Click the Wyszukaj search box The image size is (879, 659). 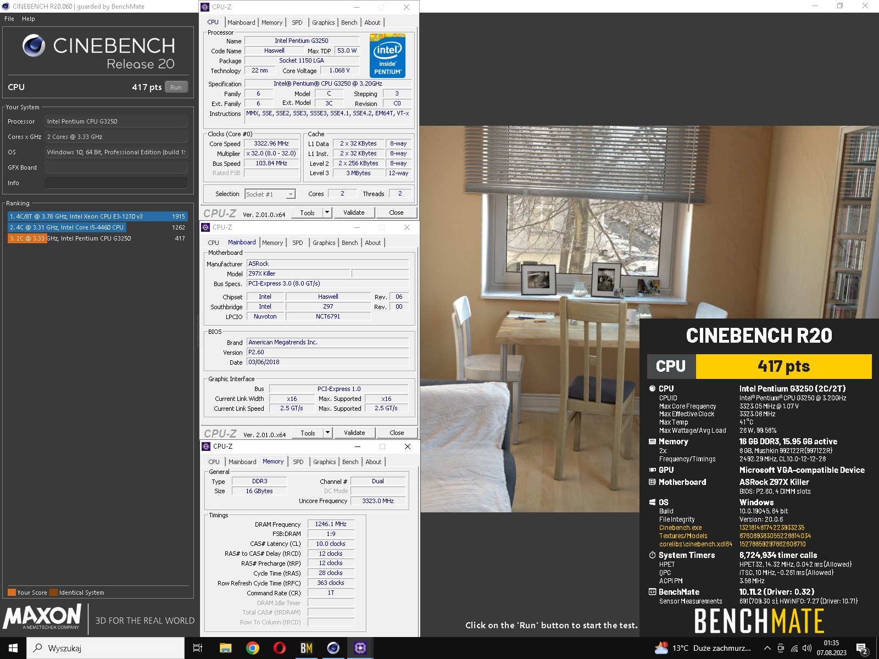pos(105,648)
